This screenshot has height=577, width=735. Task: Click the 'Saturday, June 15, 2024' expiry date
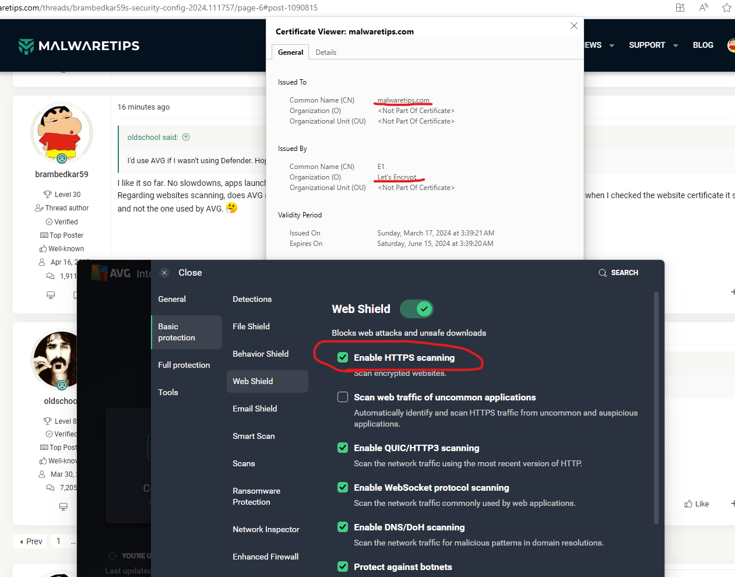[x=435, y=244]
